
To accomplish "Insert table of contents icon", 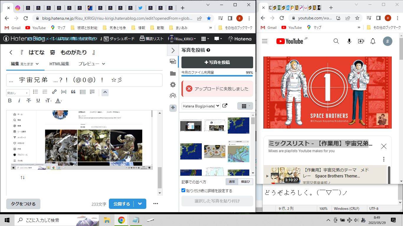I will coord(83,92).
